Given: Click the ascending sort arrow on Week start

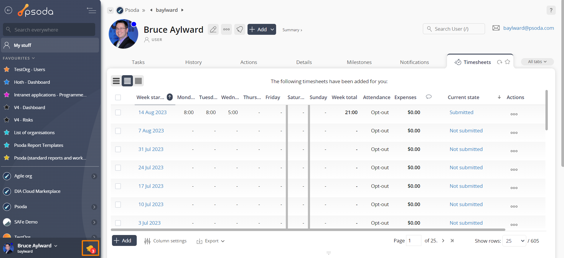Looking at the screenshot, I should pyautogui.click(x=170, y=97).
